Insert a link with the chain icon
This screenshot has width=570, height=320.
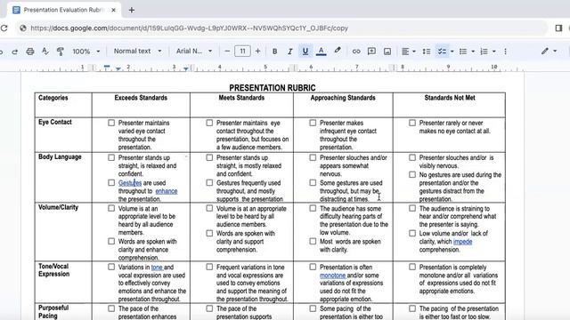(x=356, y=52)
